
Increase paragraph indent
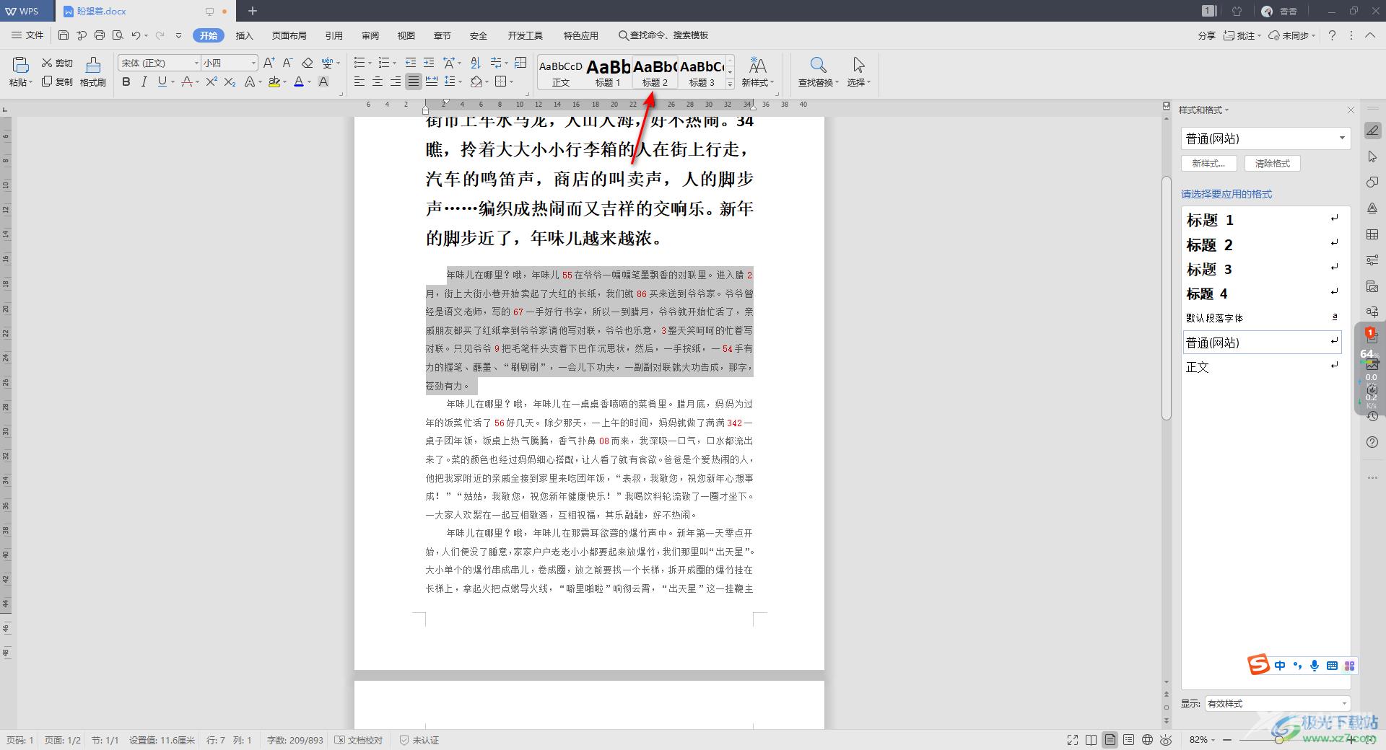point(429,63)
